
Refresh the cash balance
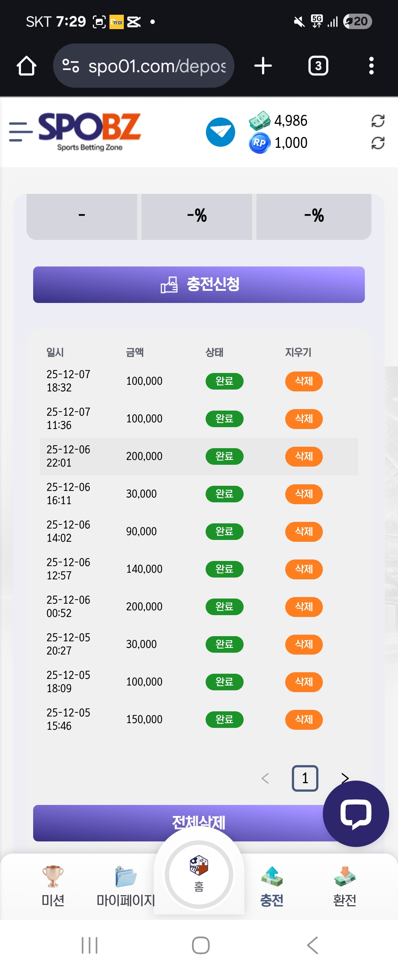coord(378,121)
